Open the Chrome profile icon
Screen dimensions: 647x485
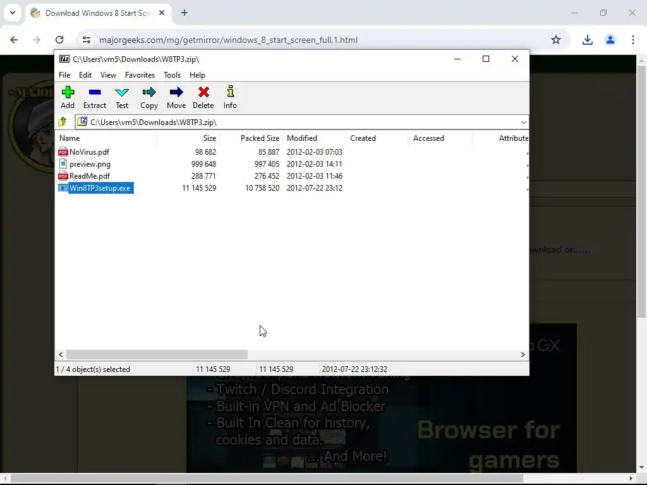[x=610, y=40]
